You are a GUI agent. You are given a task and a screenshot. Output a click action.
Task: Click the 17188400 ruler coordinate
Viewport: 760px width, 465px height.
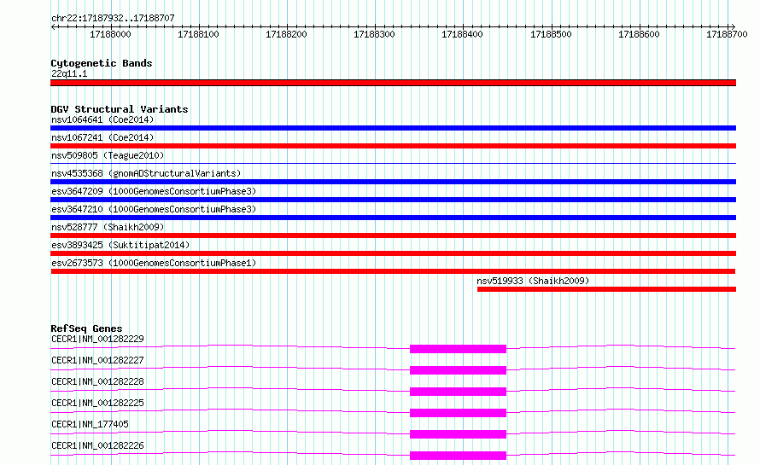[x=462, y=34]
